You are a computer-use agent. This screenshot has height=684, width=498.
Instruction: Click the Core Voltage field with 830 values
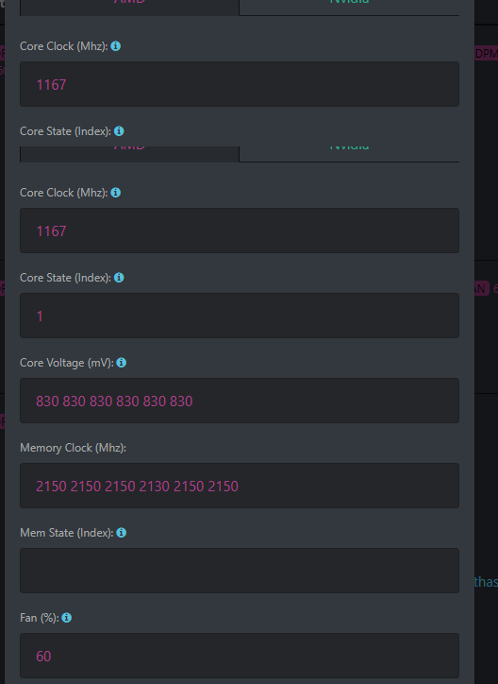coord(240,401)
